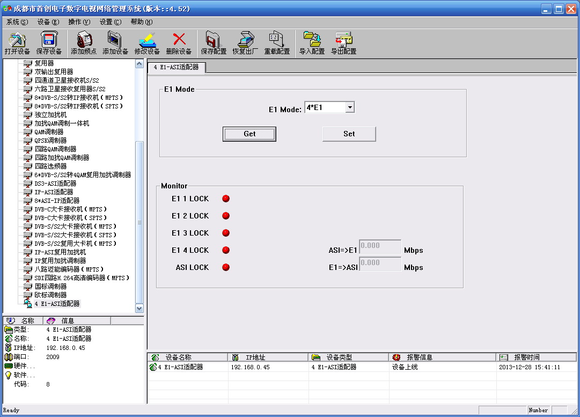
Task: Open the 操作(V) menu
Action: (79, 22)
